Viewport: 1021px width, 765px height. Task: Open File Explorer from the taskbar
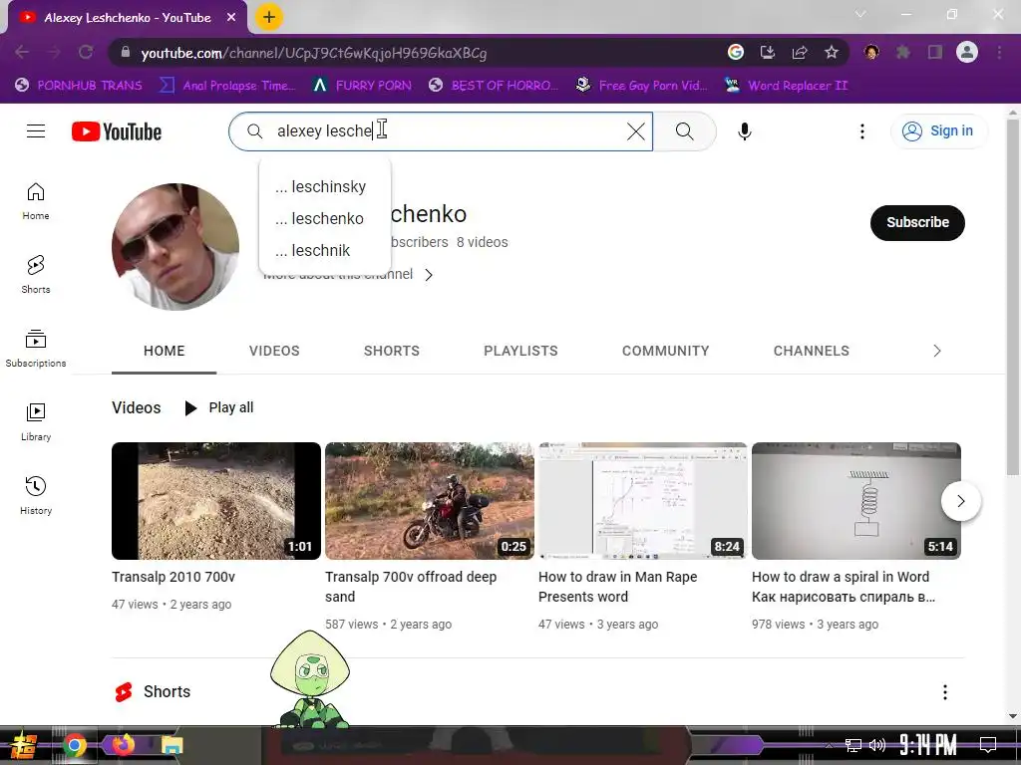[x=172, y=745]
